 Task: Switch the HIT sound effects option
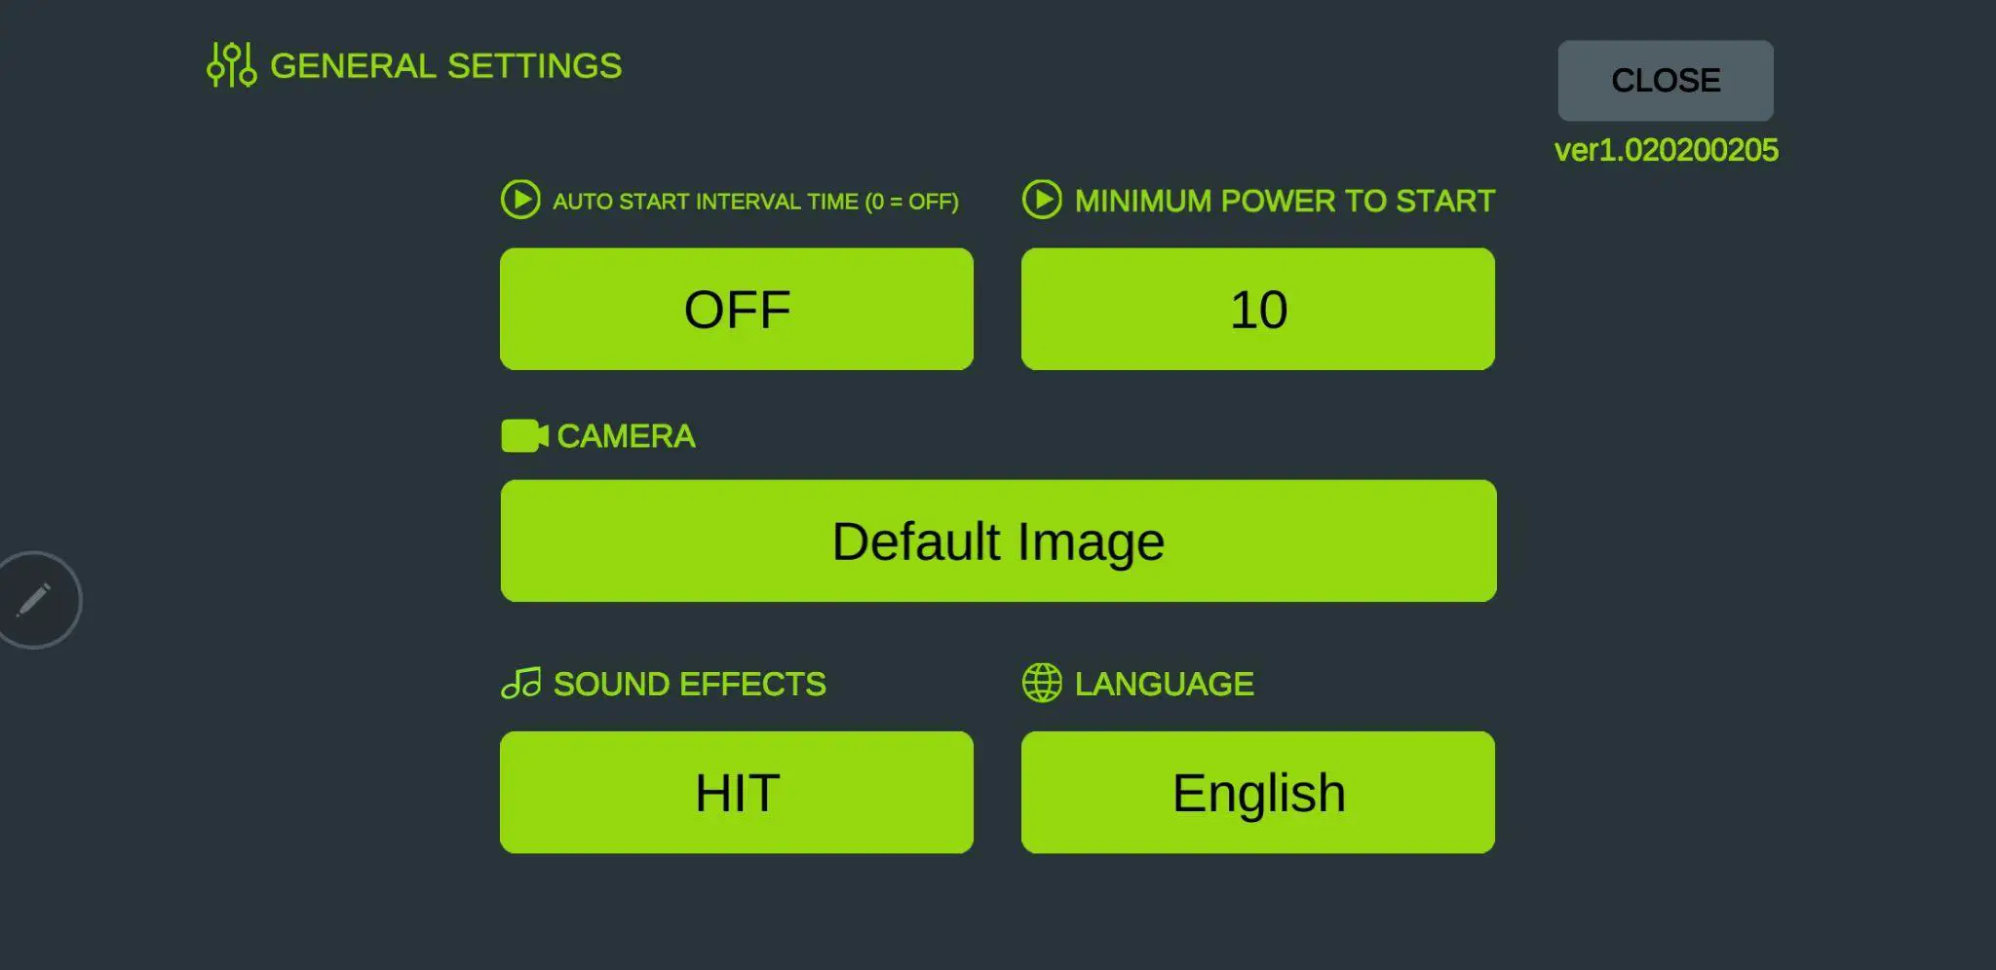pyautogui.click(x=737, y=793)
